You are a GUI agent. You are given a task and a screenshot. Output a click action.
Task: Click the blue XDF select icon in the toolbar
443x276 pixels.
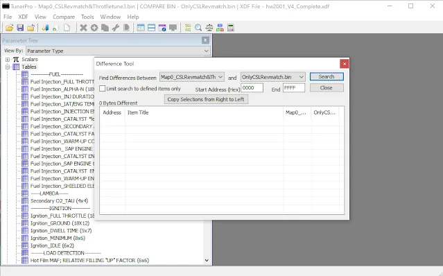(x=45, y=28)
